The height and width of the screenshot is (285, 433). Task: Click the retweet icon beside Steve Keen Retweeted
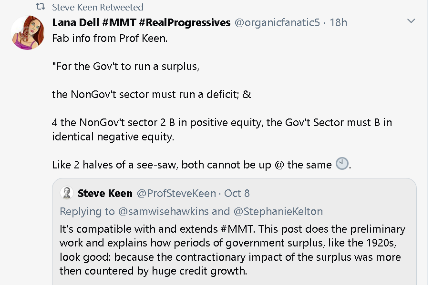click(41, 6)
